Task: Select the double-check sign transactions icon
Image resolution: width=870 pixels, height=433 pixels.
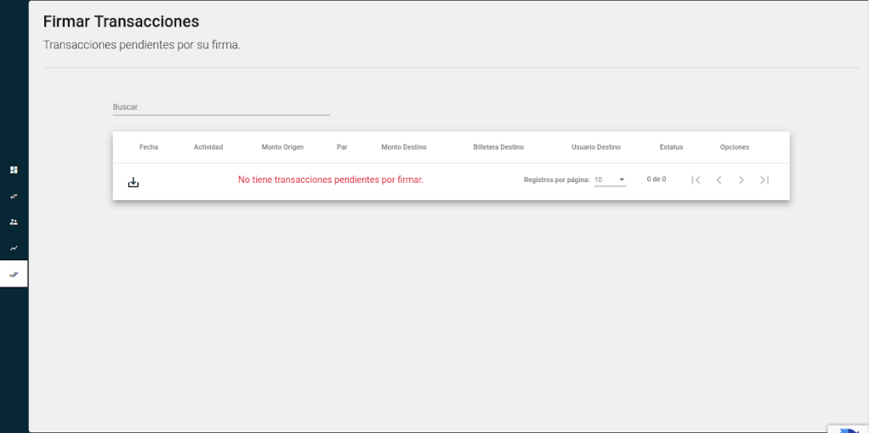Action: point(14,274)
